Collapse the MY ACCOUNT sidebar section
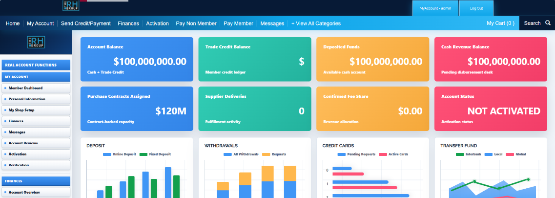 [x=36, y=76]
